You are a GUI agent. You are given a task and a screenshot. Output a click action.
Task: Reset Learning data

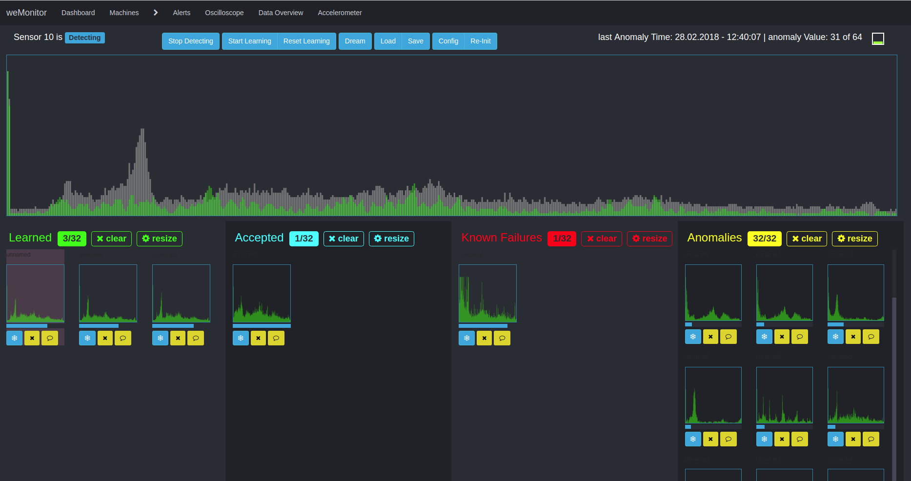(x=306, y=41)
